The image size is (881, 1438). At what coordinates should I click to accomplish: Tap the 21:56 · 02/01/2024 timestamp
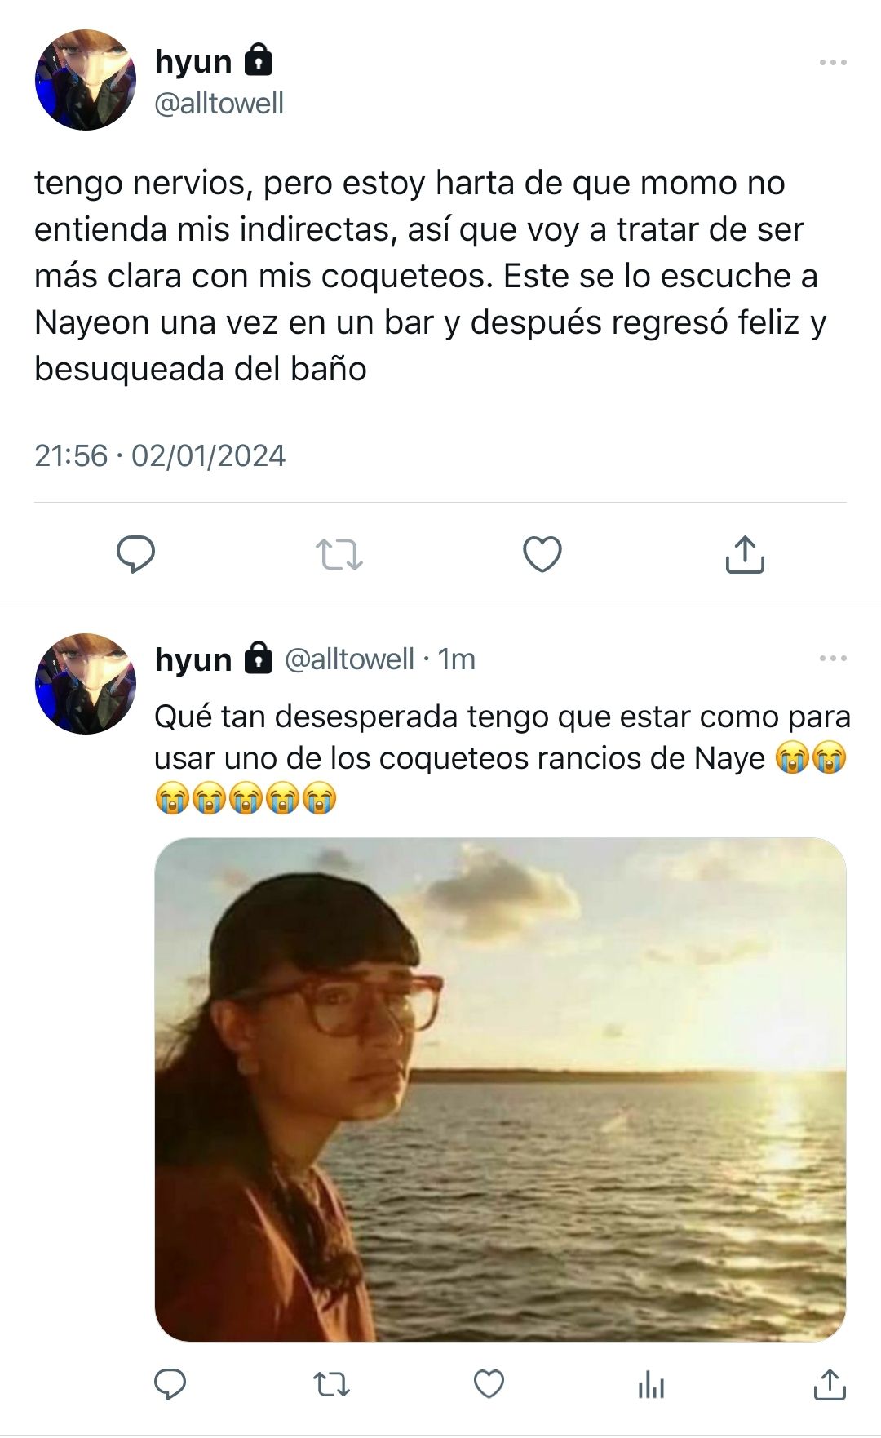(x=160, y=455)
